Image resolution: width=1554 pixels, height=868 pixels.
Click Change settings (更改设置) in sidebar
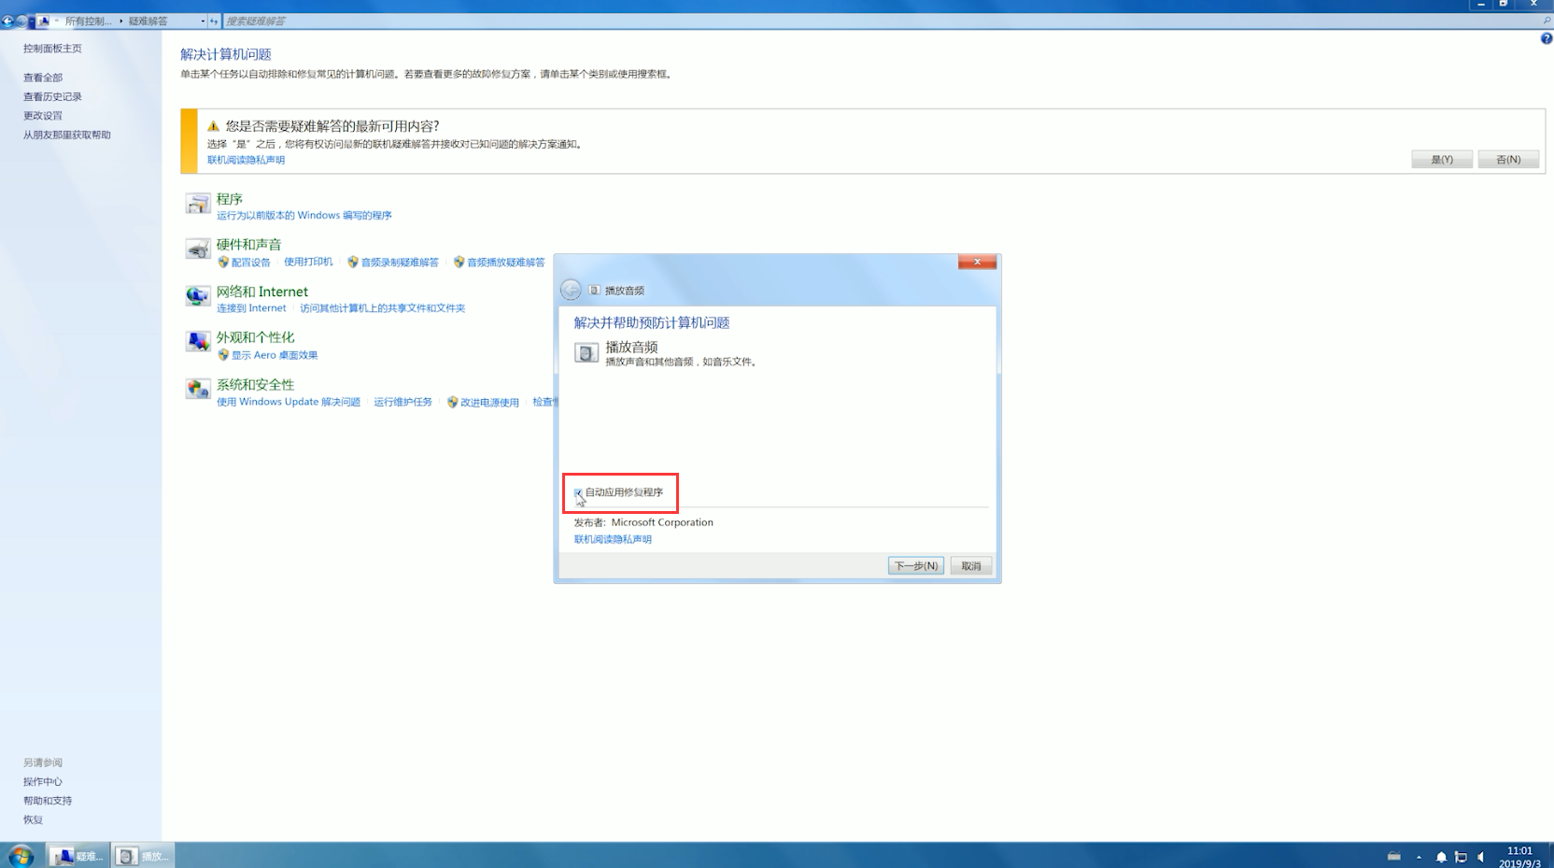(x=43, y=116)
